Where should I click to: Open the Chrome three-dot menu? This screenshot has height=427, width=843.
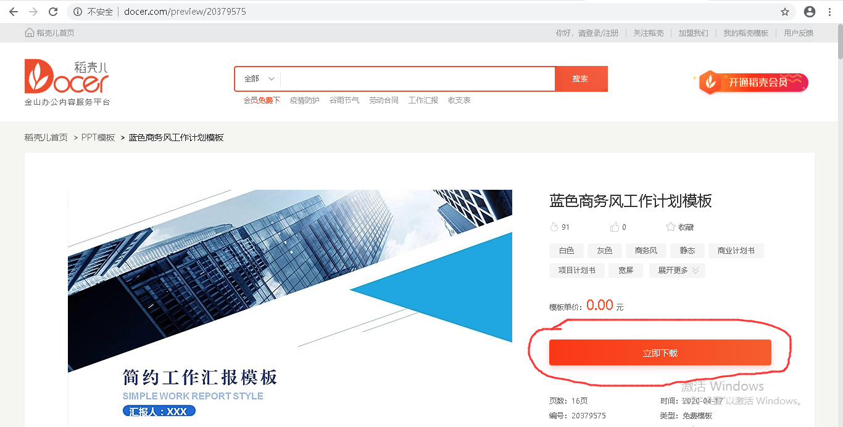pyautogui.click(x=830, y=11)
